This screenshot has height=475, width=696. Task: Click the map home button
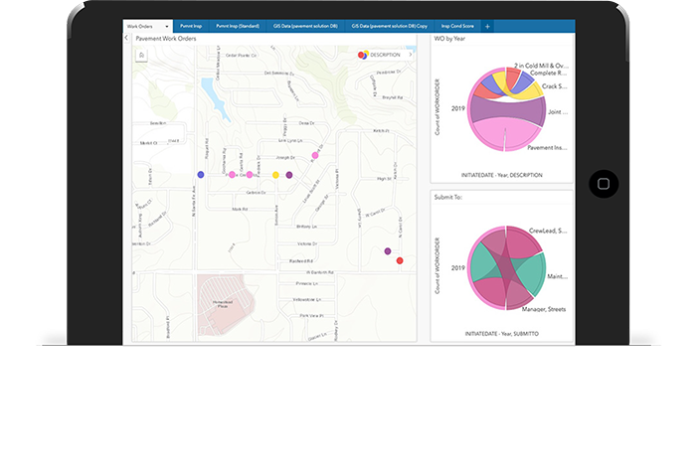(x=142, y=55)
